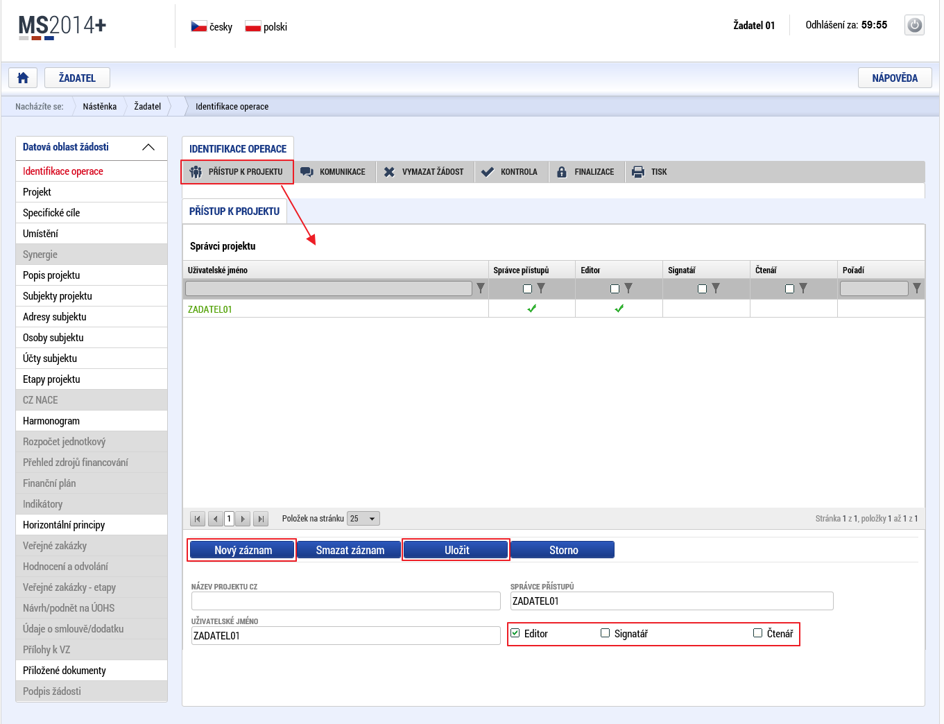Click Žadatel breadcrumb link
Viewport: 944px width, 724px height.
pos(148,107)
